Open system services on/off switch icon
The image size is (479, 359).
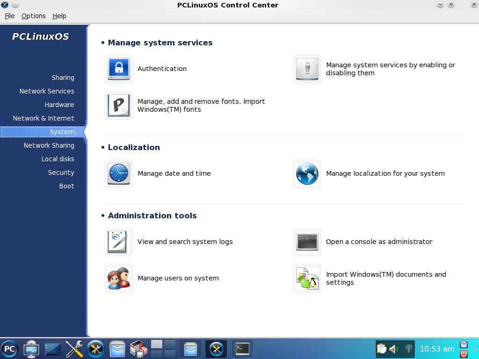307,69
